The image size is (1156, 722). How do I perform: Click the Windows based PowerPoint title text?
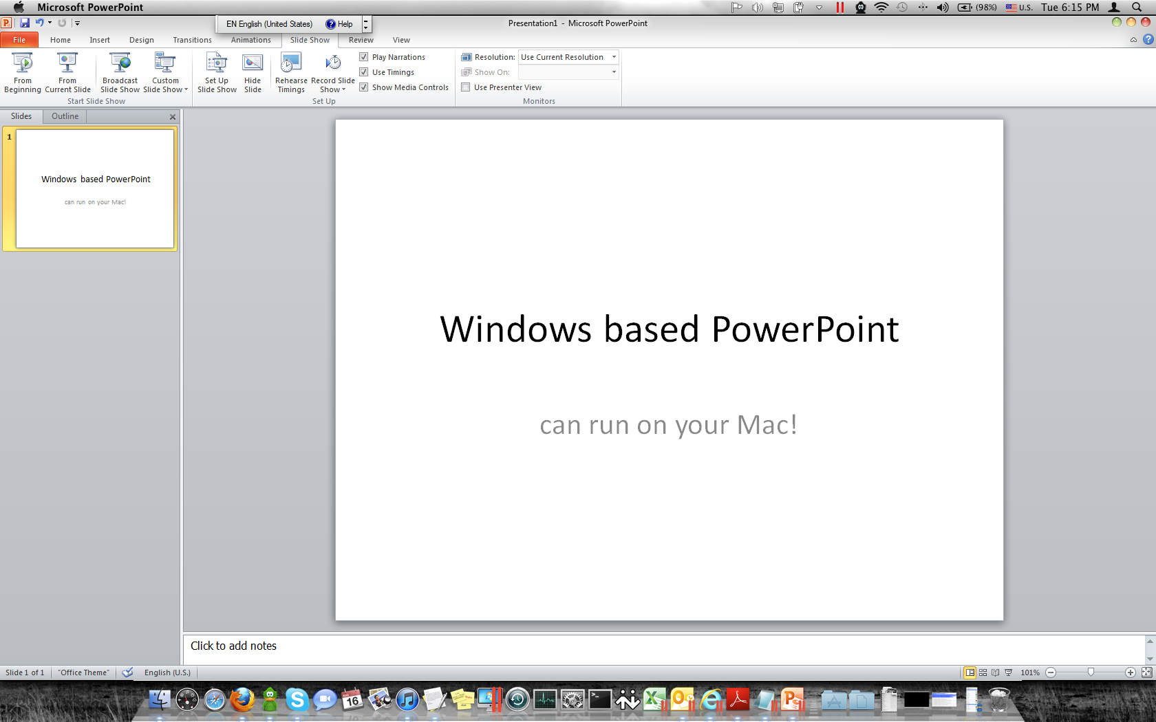coord(670,329)
